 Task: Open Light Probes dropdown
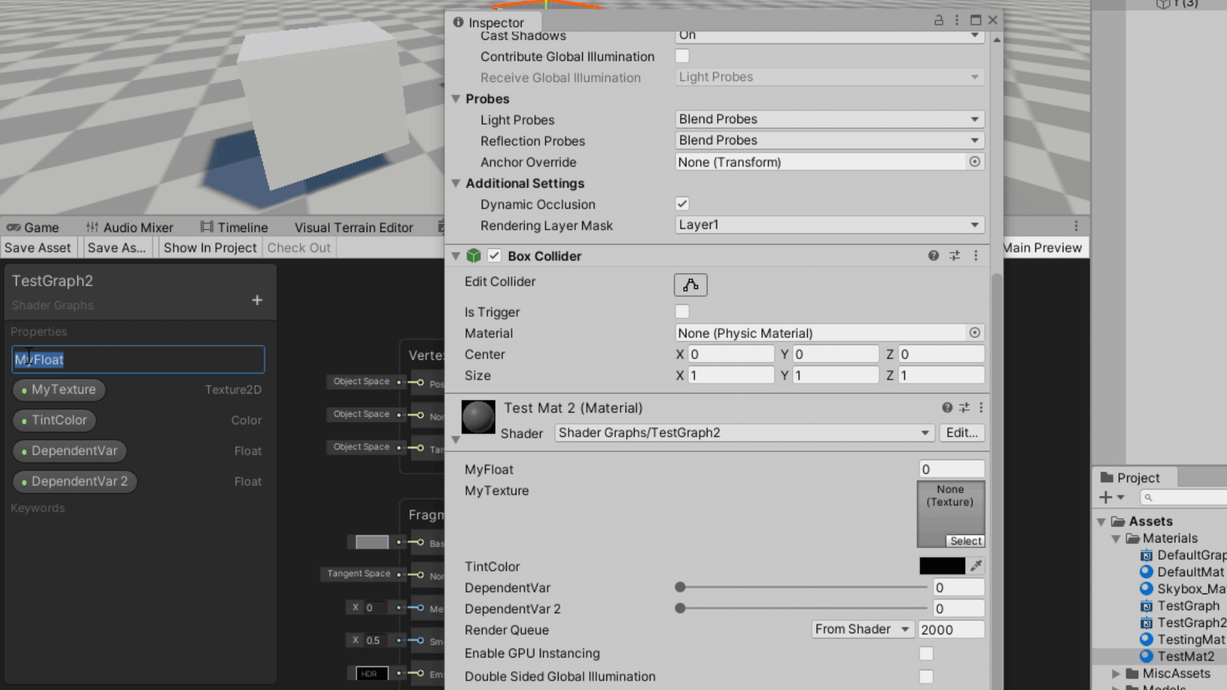829,119
